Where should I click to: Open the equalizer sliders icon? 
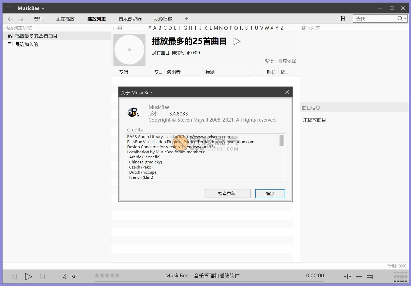(x=347, y=277)
